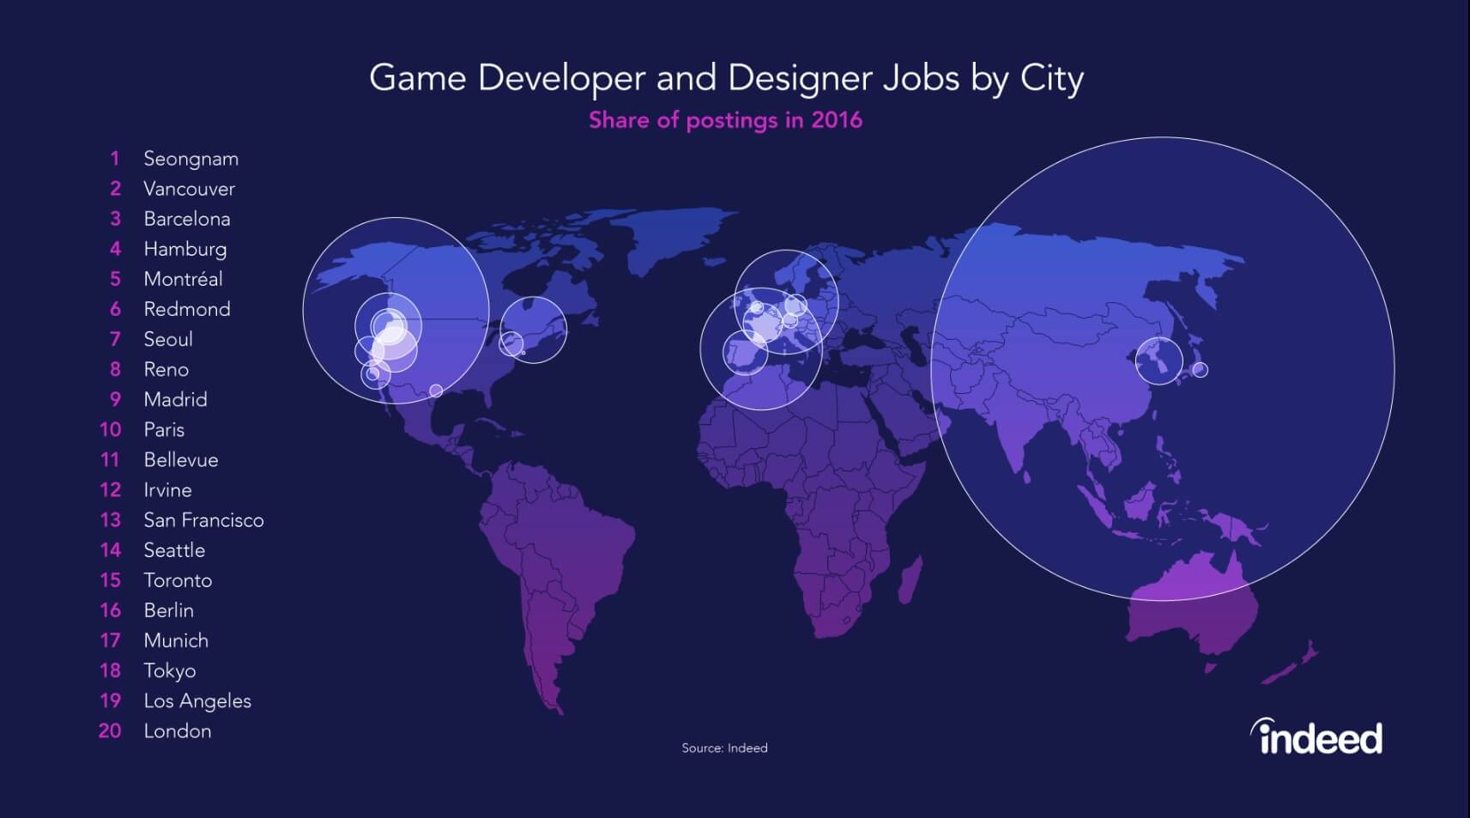The height and width of the screenshot is (818, 1470).
Task: Select "Hamburg" in the ranking list
Action: click(x=185, y=249)
